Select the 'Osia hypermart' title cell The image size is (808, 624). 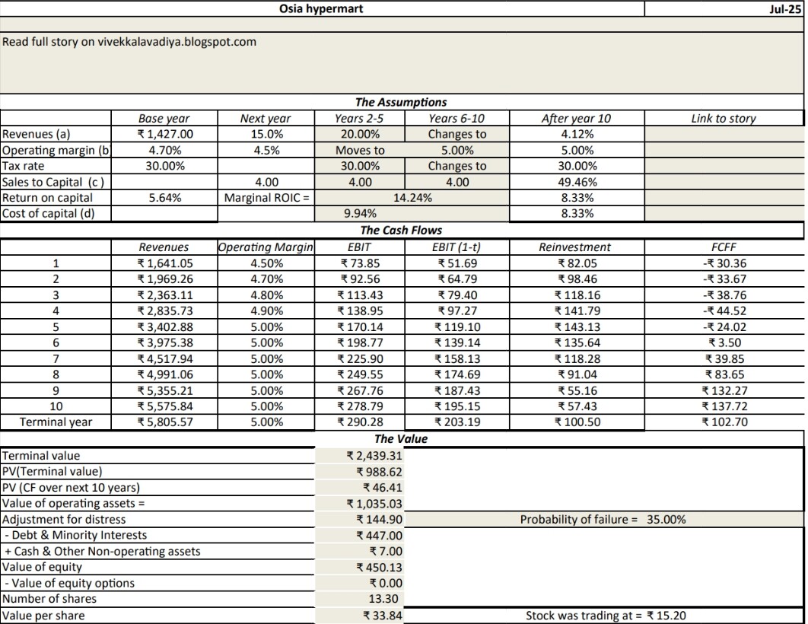[x=321, y=9]
